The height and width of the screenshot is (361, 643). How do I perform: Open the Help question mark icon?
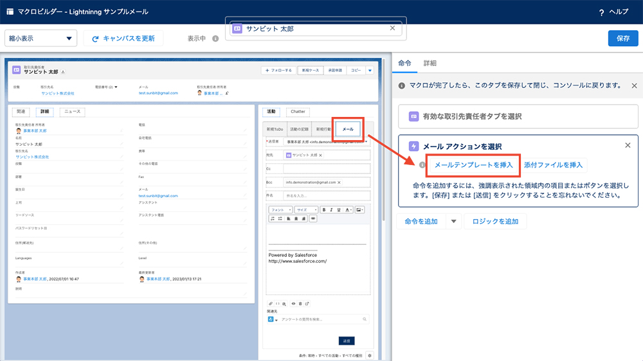coord(601,12)
